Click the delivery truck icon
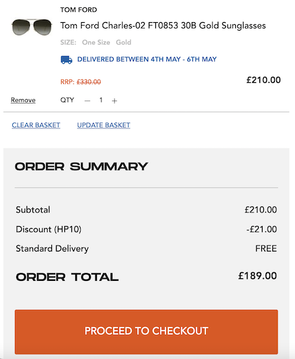 [66, 60]
